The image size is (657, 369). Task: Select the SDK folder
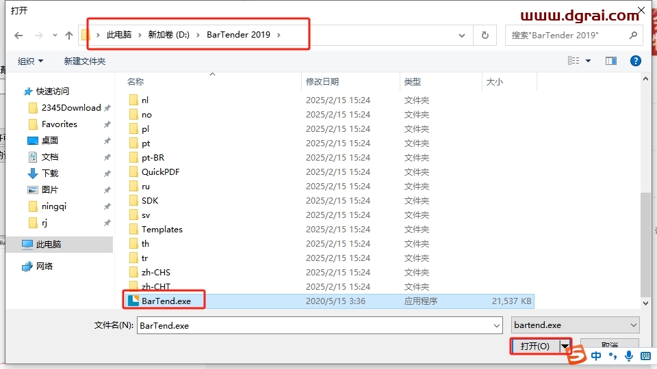pyautogui.click(x=150, y=201)
